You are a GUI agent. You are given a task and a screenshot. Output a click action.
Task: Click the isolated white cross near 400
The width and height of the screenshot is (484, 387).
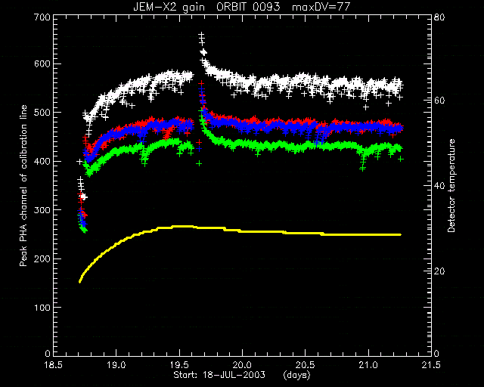click(x=79, y=162)
